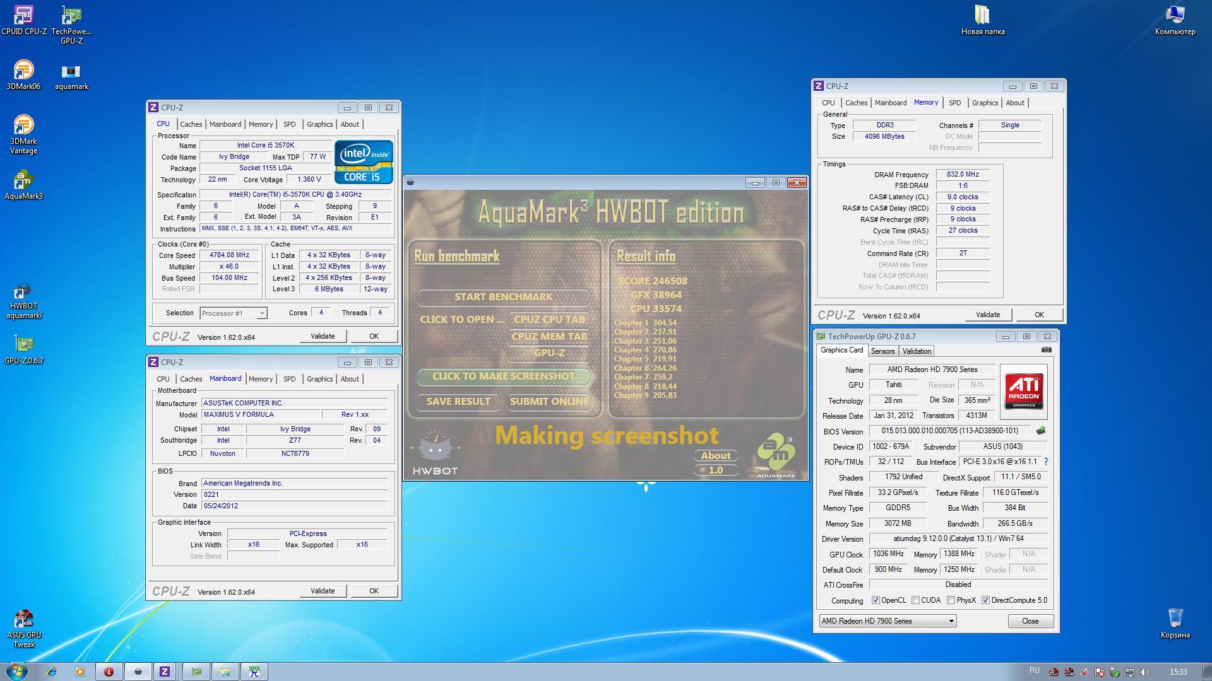
Task: Click SUBMIT ONLINE in AquaMark
Action: tap(549, 402)
